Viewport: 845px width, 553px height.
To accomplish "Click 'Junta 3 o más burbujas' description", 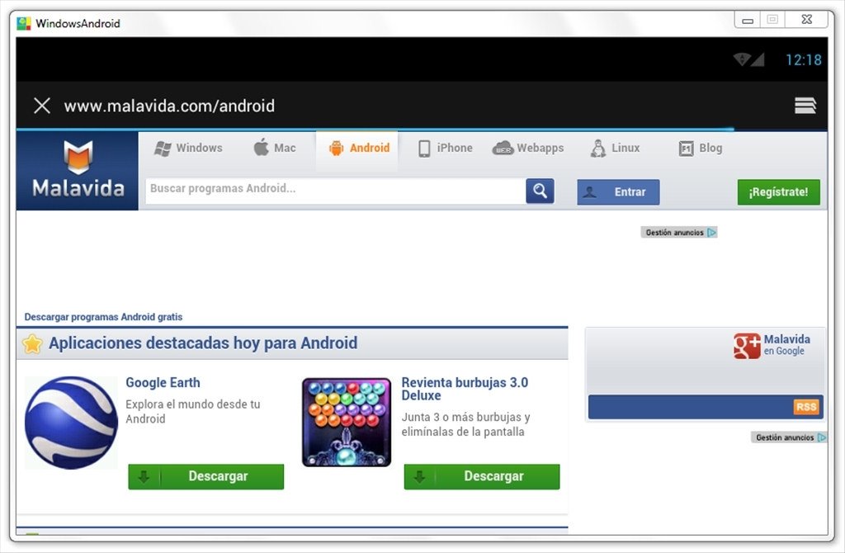I will click(465, 424).
